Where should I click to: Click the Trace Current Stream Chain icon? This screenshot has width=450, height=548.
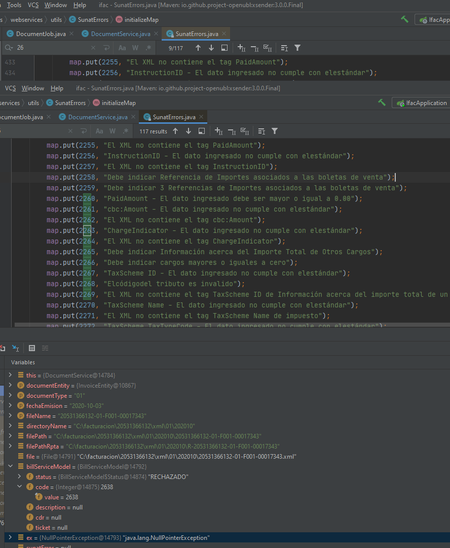[x=45, y=348]
